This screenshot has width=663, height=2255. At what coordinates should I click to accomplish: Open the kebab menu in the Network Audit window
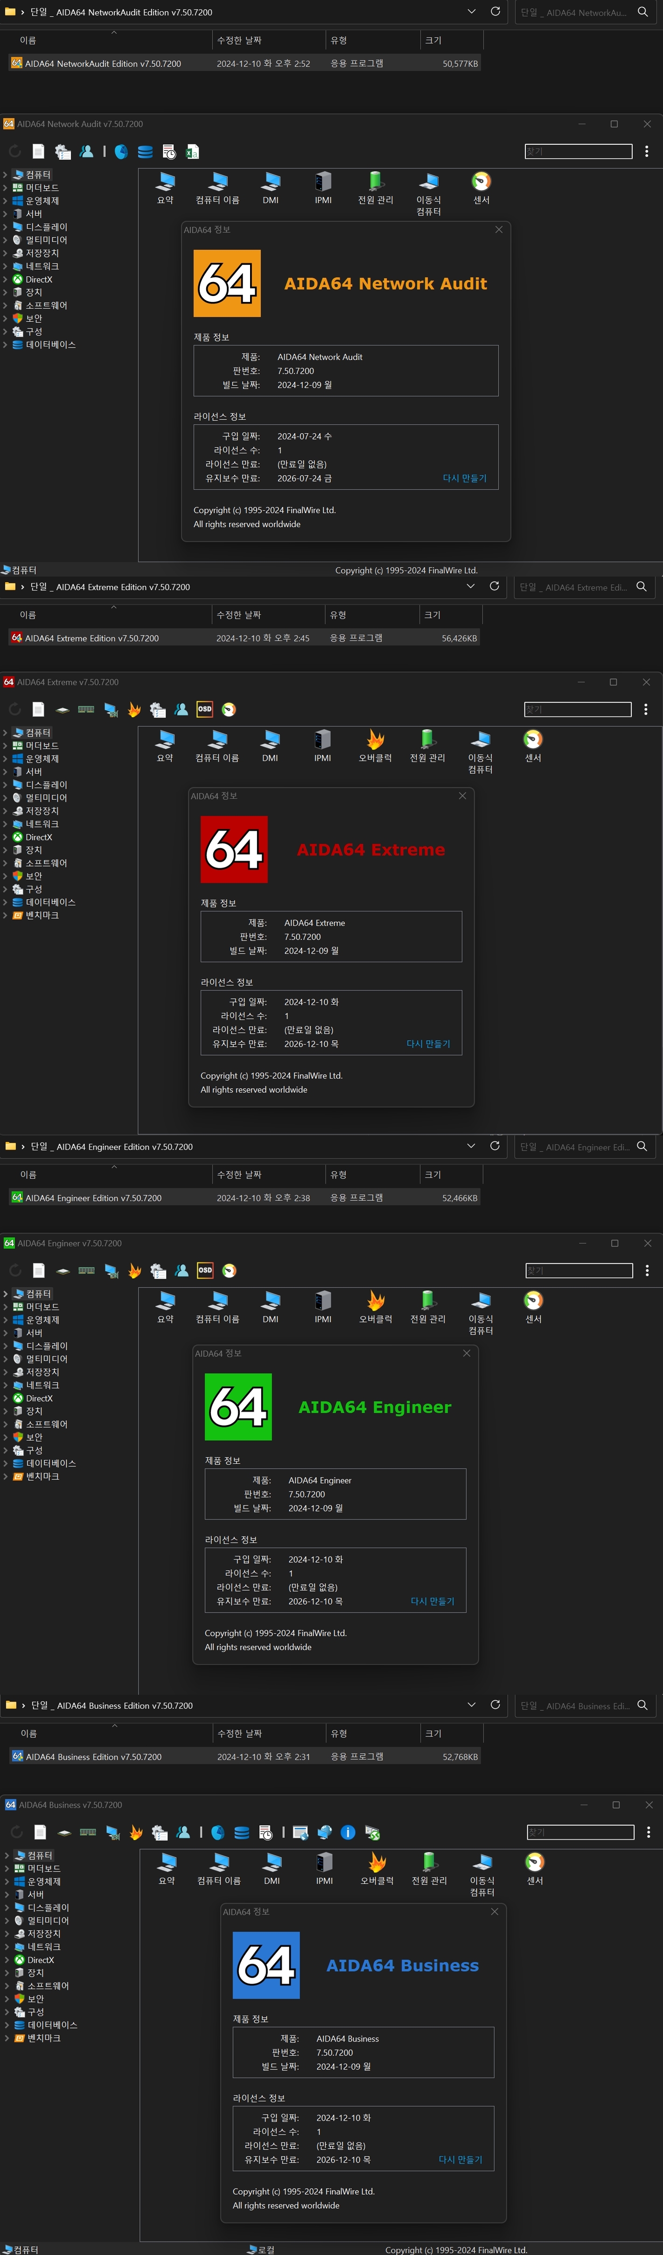click(x=646, y=151)
